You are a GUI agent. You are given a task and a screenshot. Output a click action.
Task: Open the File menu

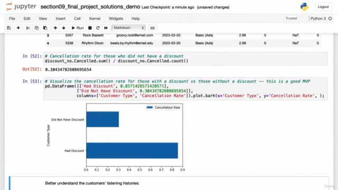pos(12,18)
